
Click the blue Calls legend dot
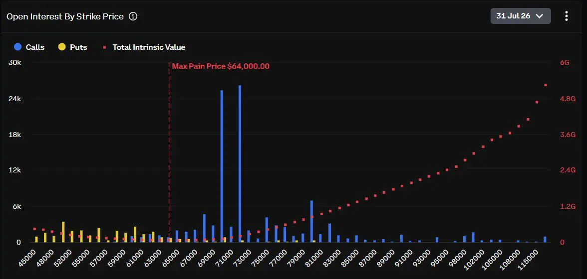pyautogui.click(x=17, y=47)
